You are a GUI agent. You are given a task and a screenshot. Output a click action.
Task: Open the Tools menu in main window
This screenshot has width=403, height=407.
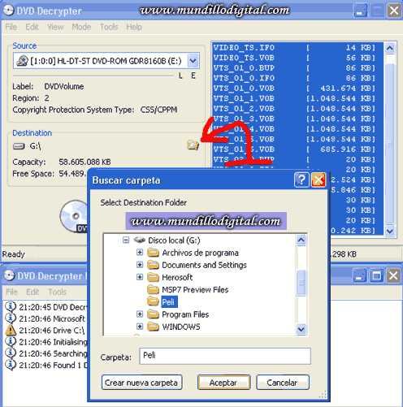click(x=109, y=27)
